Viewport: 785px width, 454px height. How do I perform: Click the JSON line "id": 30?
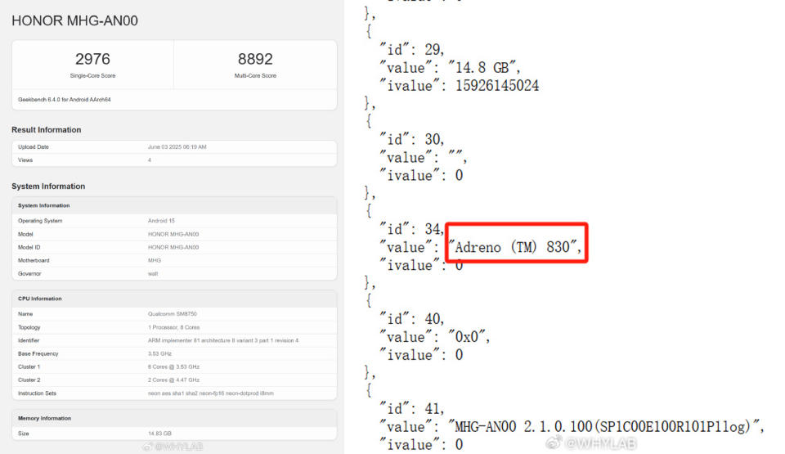(411, 139)
